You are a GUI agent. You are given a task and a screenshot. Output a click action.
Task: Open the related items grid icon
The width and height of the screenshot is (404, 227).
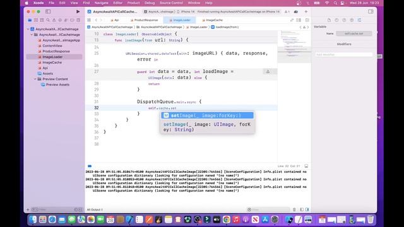89,20
